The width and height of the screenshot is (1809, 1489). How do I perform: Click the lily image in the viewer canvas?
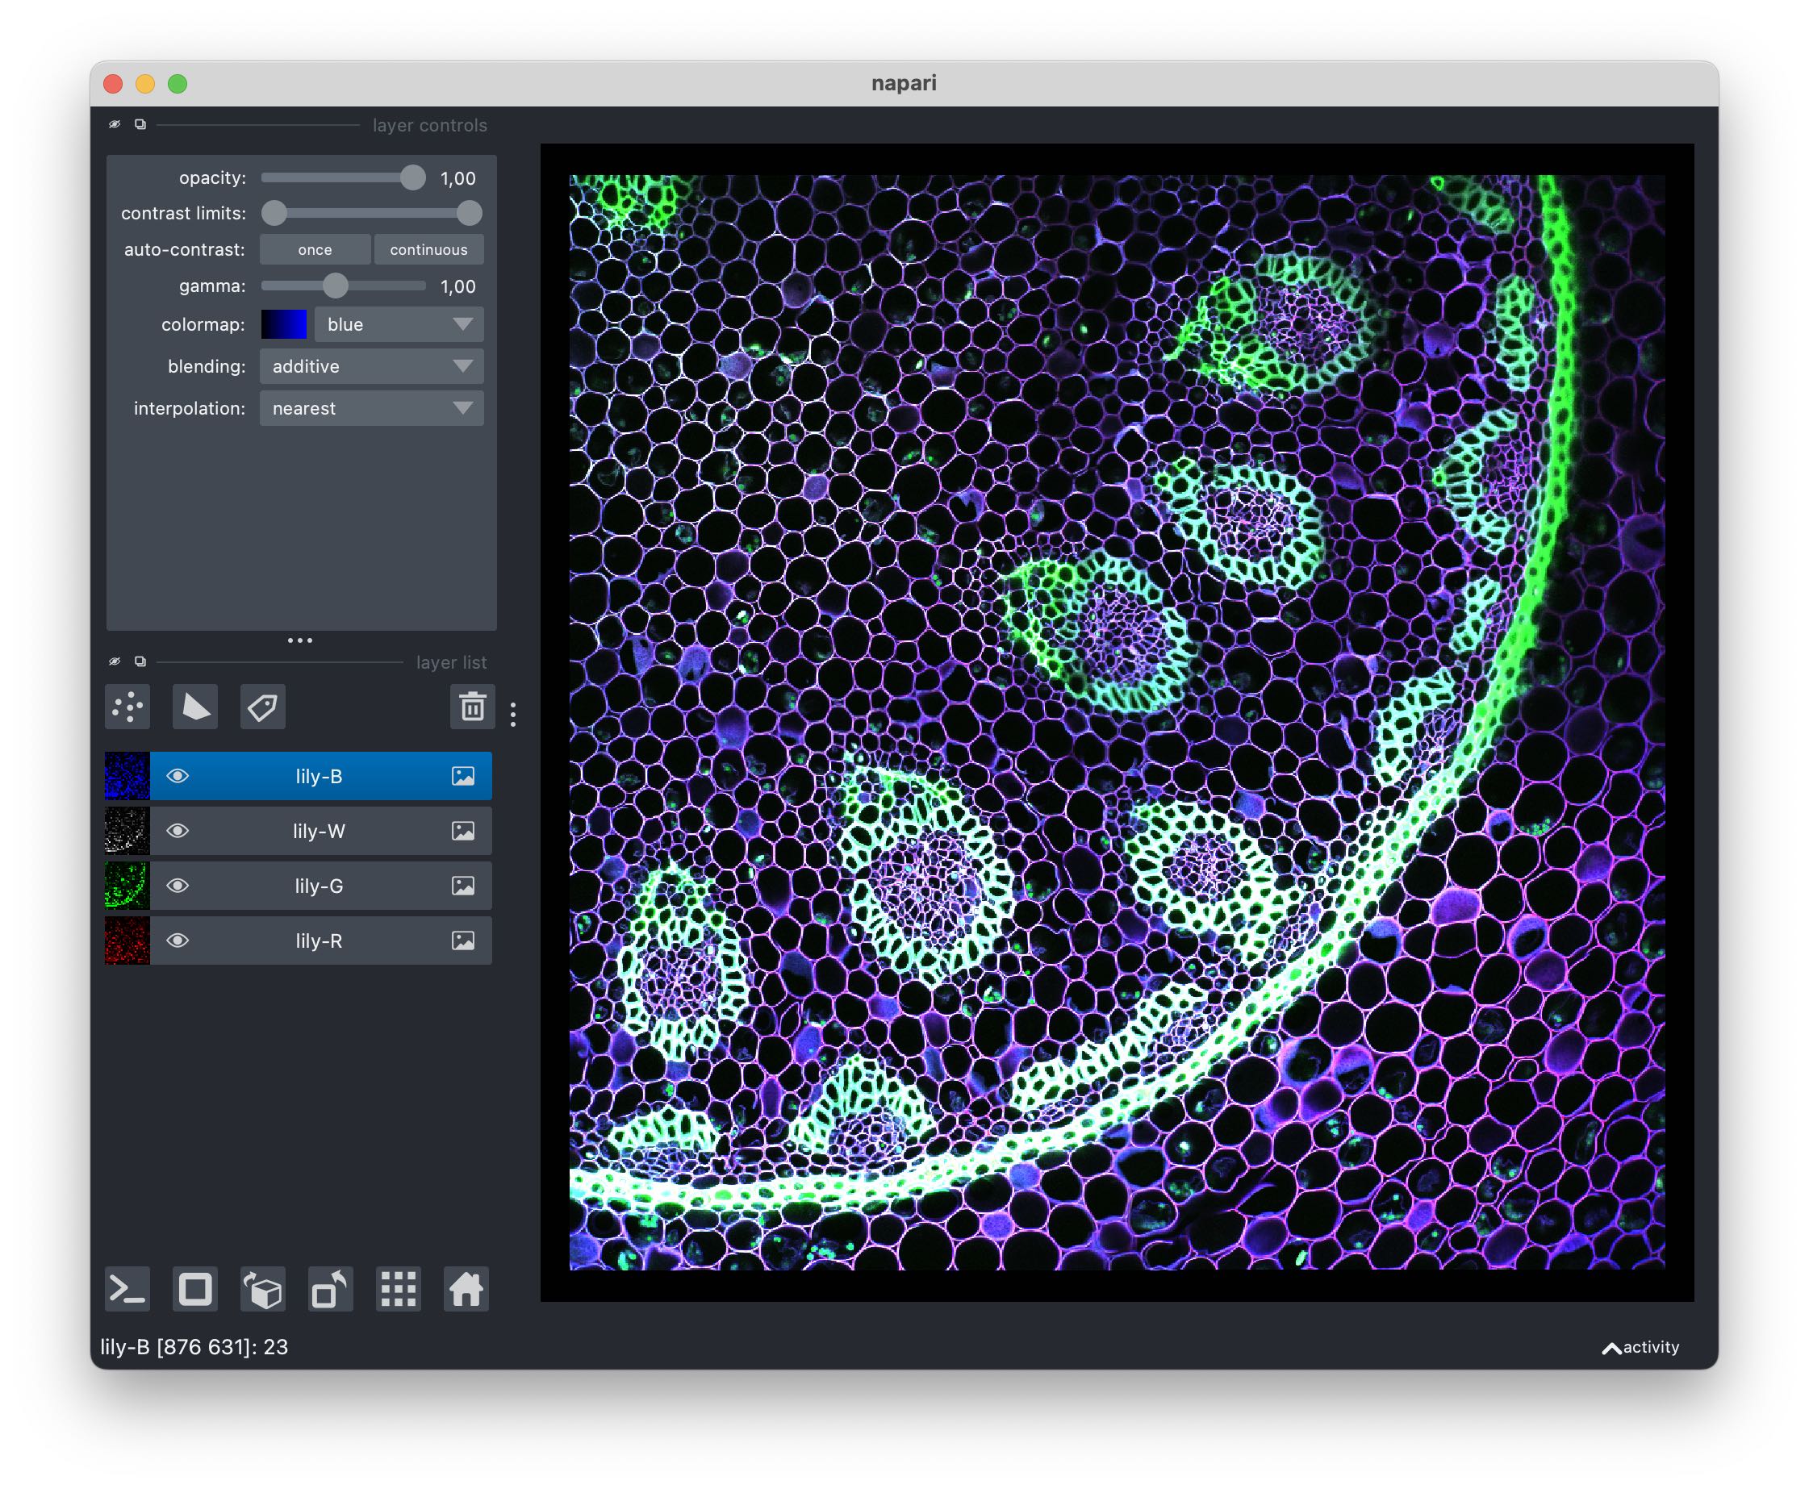tap(1117, 722)
